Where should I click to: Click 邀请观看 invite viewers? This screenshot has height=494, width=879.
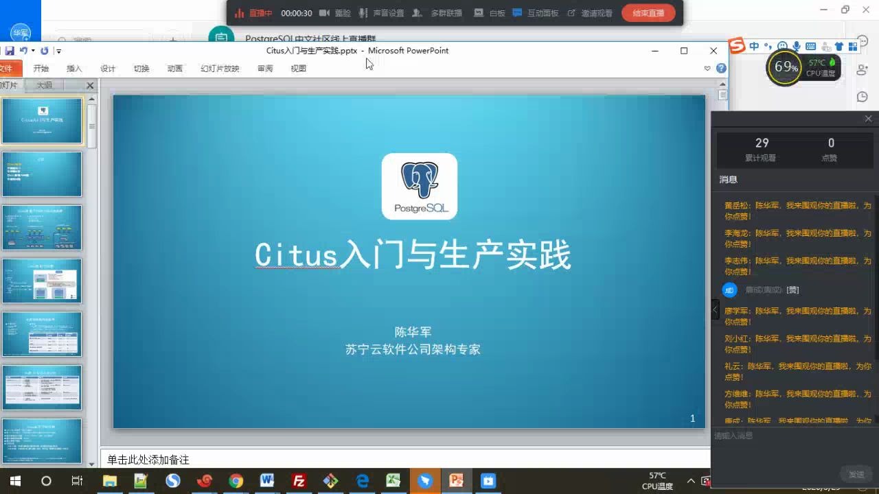pos(590,13)
